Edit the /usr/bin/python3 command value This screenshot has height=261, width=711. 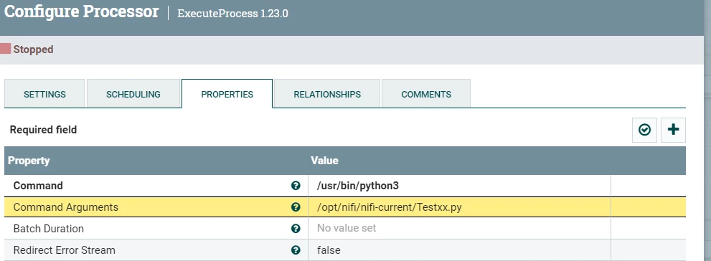[x=459, y=186]
